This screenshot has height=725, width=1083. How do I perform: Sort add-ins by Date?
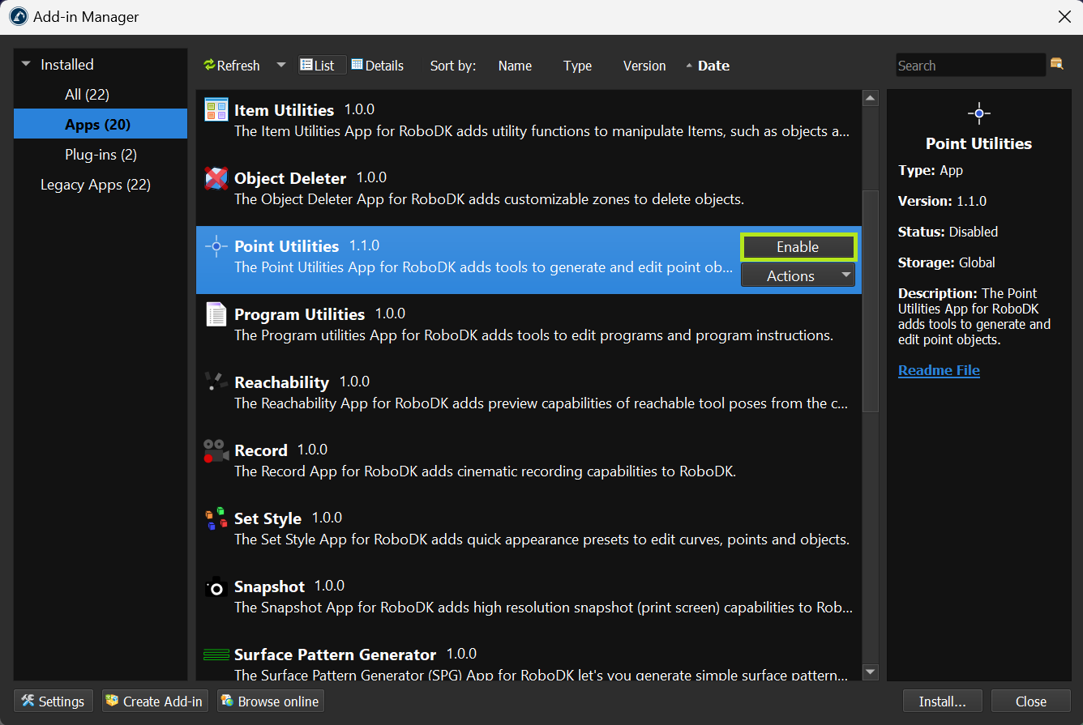[713, 66]
